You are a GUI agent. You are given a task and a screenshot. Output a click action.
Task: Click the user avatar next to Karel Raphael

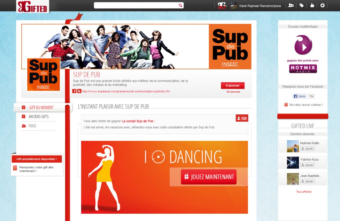pyautogui.click(x=234, y=5)
